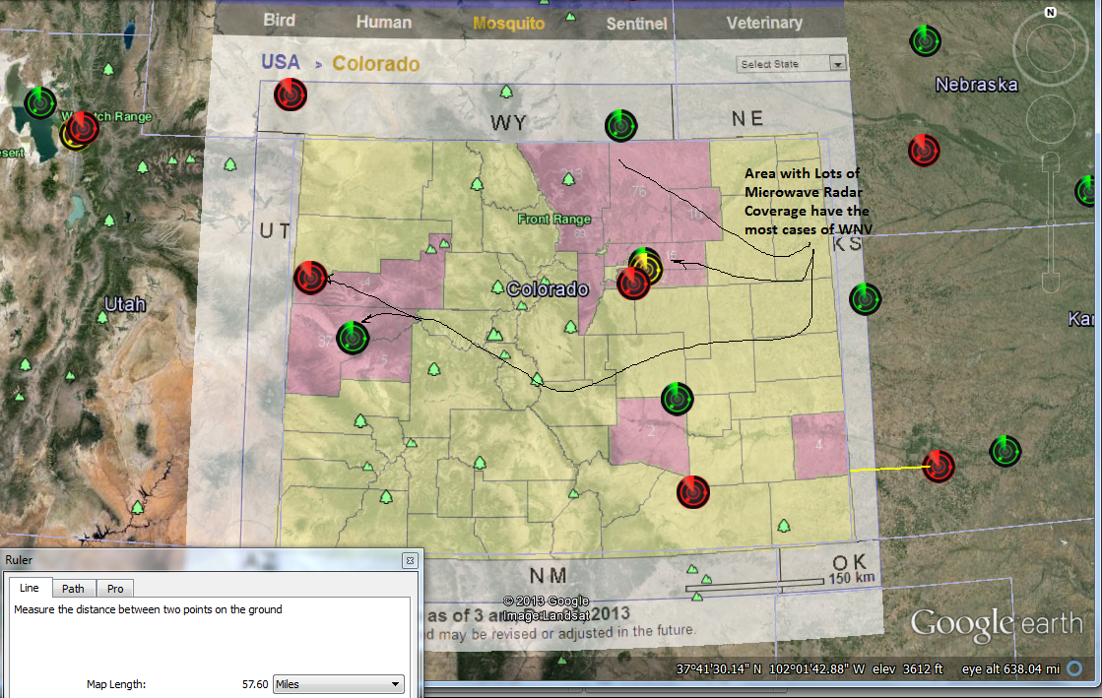Viewport: 1102px width, 698px height.
Task: Click the green radar icon beside county 37
Action: click(x=353, y=338)
